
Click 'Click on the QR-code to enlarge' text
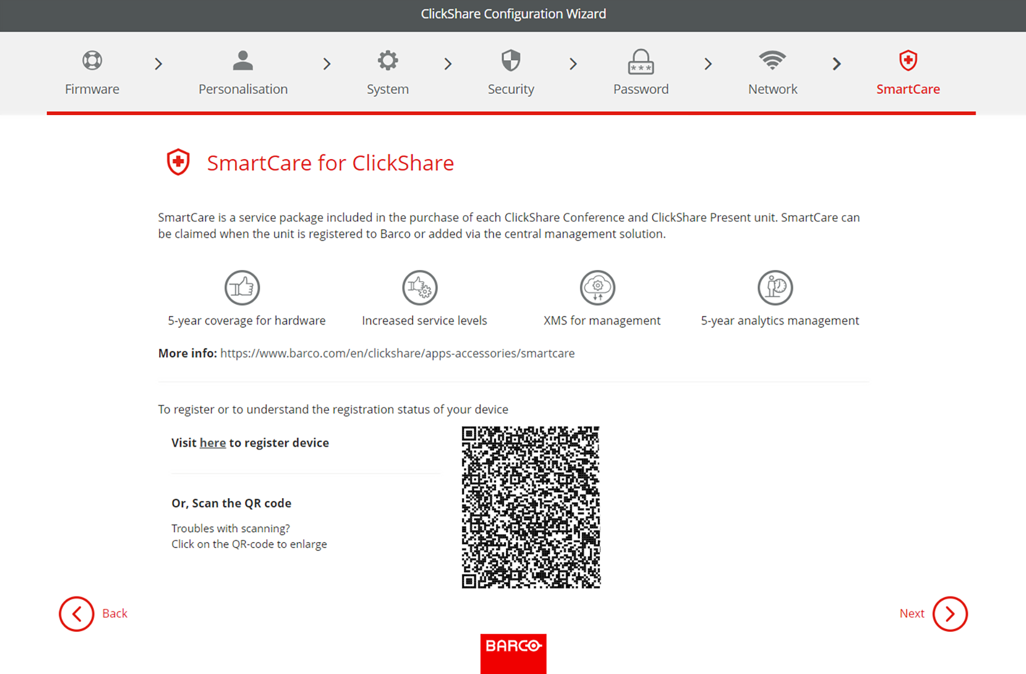249,544
